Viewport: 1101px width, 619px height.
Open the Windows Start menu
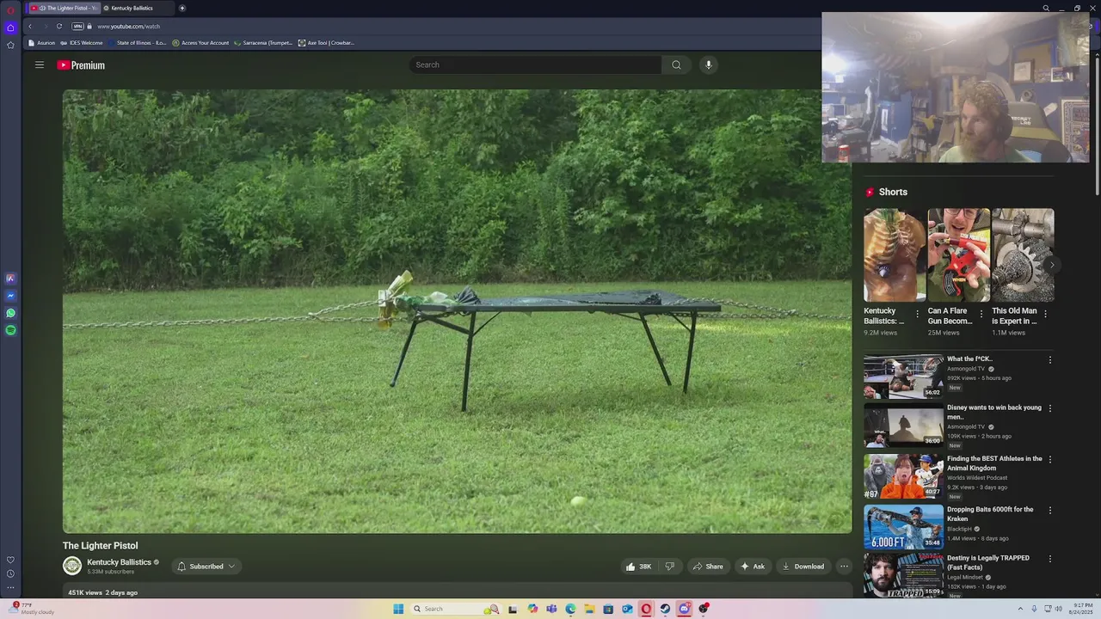(398, 609)
